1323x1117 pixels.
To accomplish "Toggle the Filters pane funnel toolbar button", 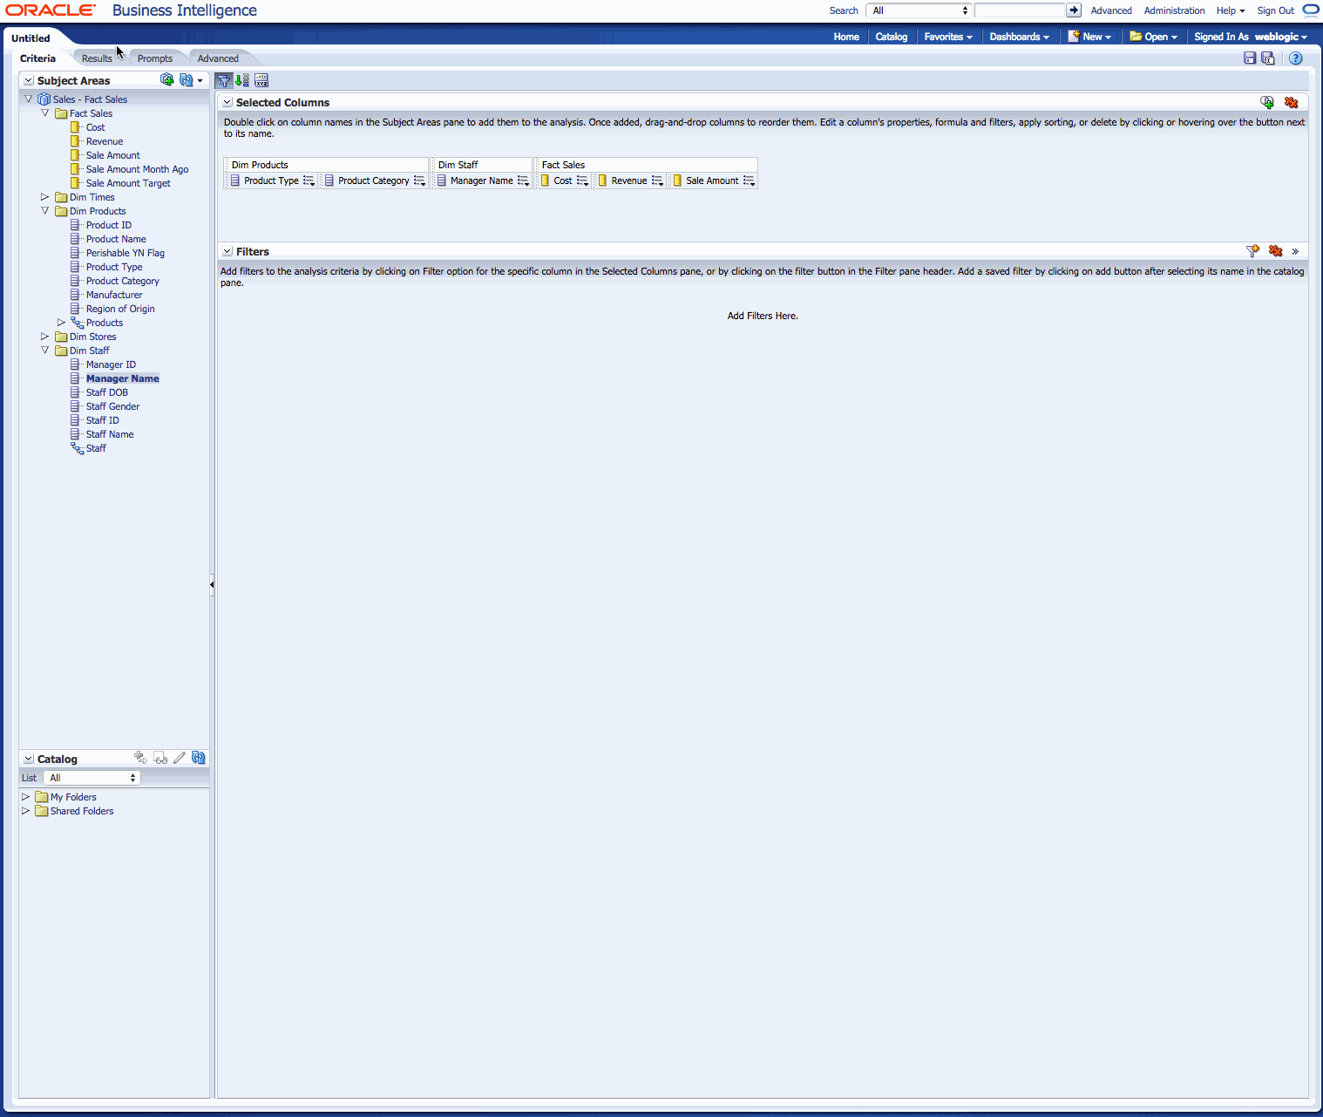I will tap(224, 80).
